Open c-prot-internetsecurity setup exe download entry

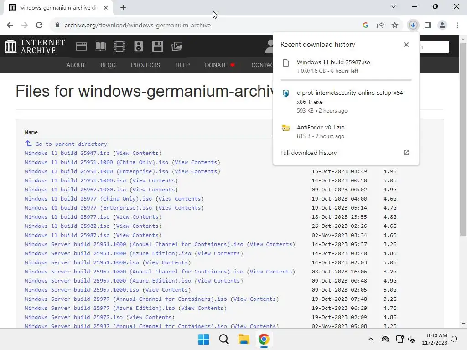click(346, 102)
